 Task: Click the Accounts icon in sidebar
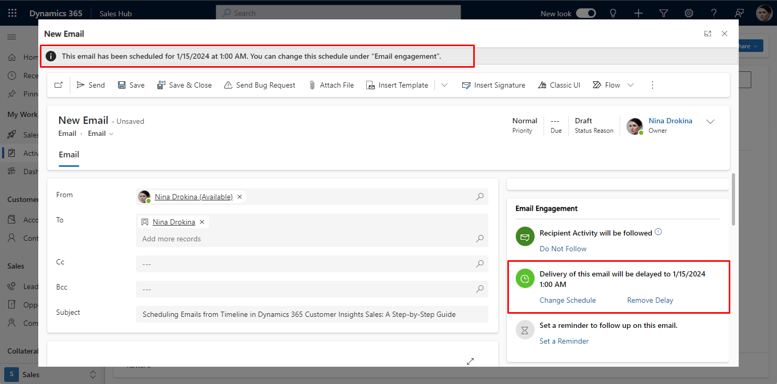12,220
